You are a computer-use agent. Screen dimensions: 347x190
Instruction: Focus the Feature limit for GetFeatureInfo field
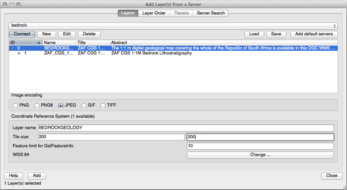point(260,146)
